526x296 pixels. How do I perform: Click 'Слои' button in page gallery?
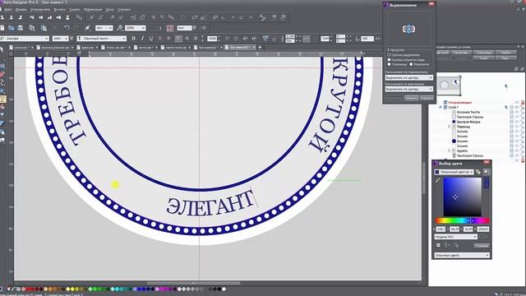coord(484,58)
